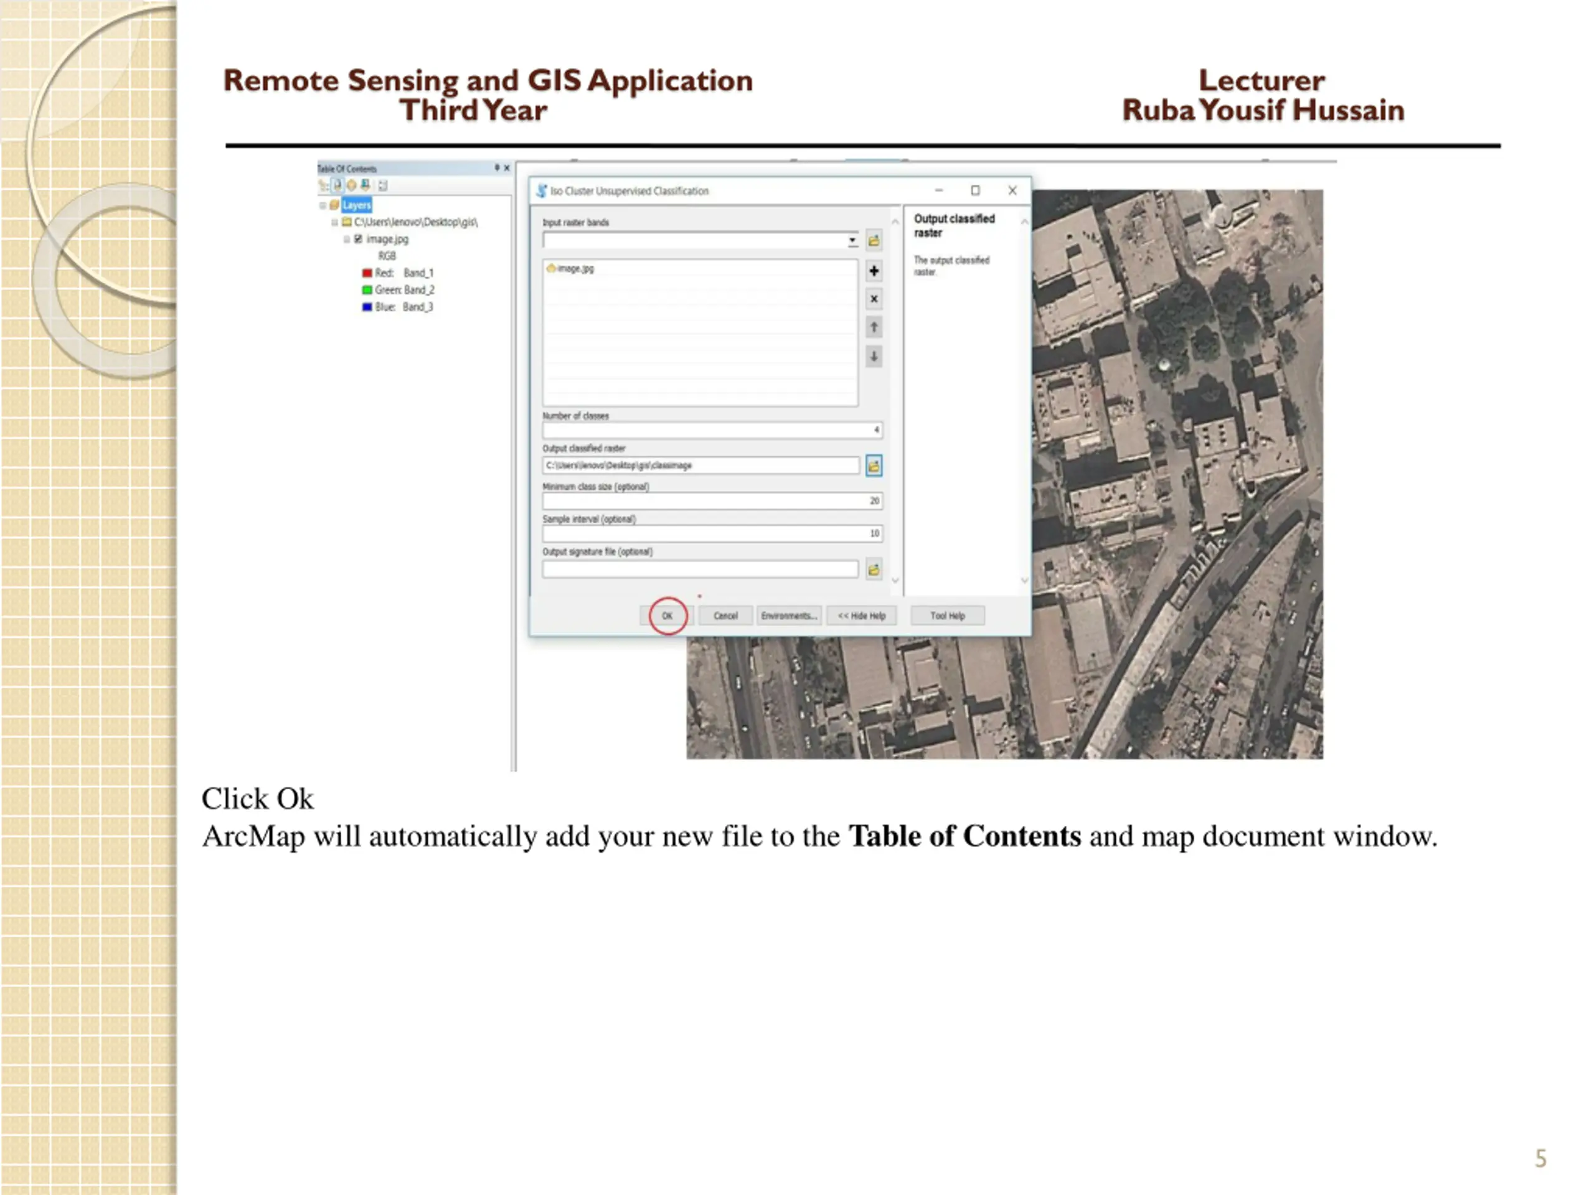Viewport: 1594px width, 1195px height.
Task: Click the Table Of Contents Options icon
Action: pos(383,186)
